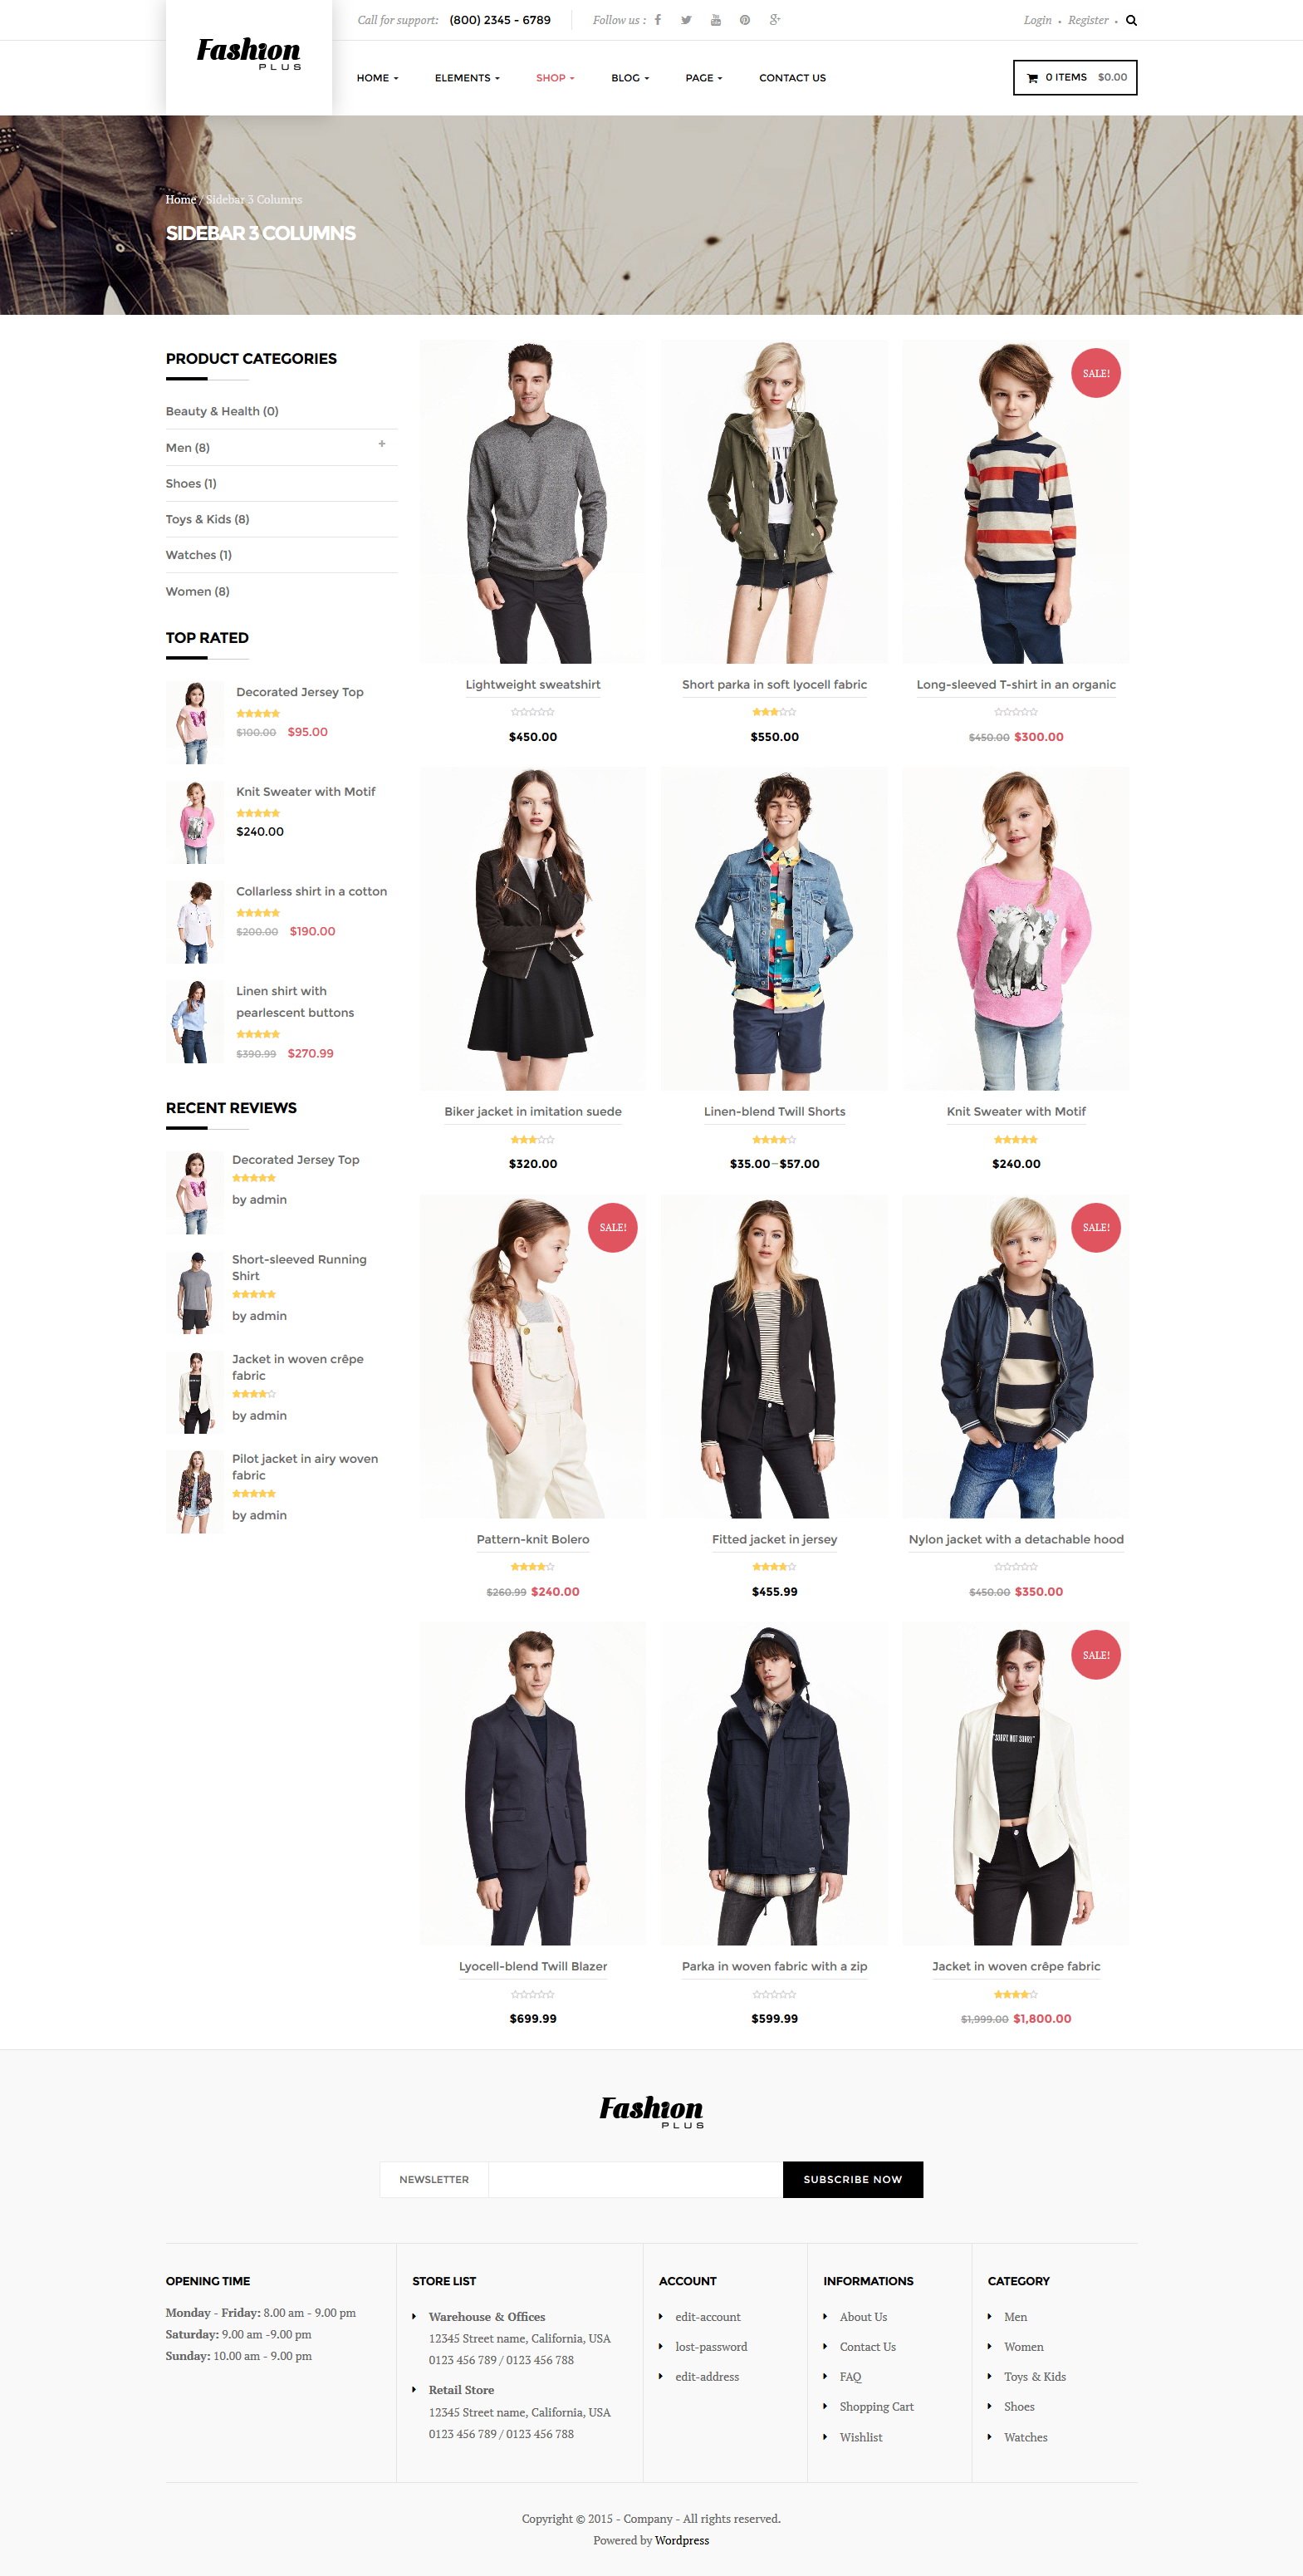This screenshot has width=1303, height=2576.
Task: Open the Register link
Action: [x=1088, y=20]
